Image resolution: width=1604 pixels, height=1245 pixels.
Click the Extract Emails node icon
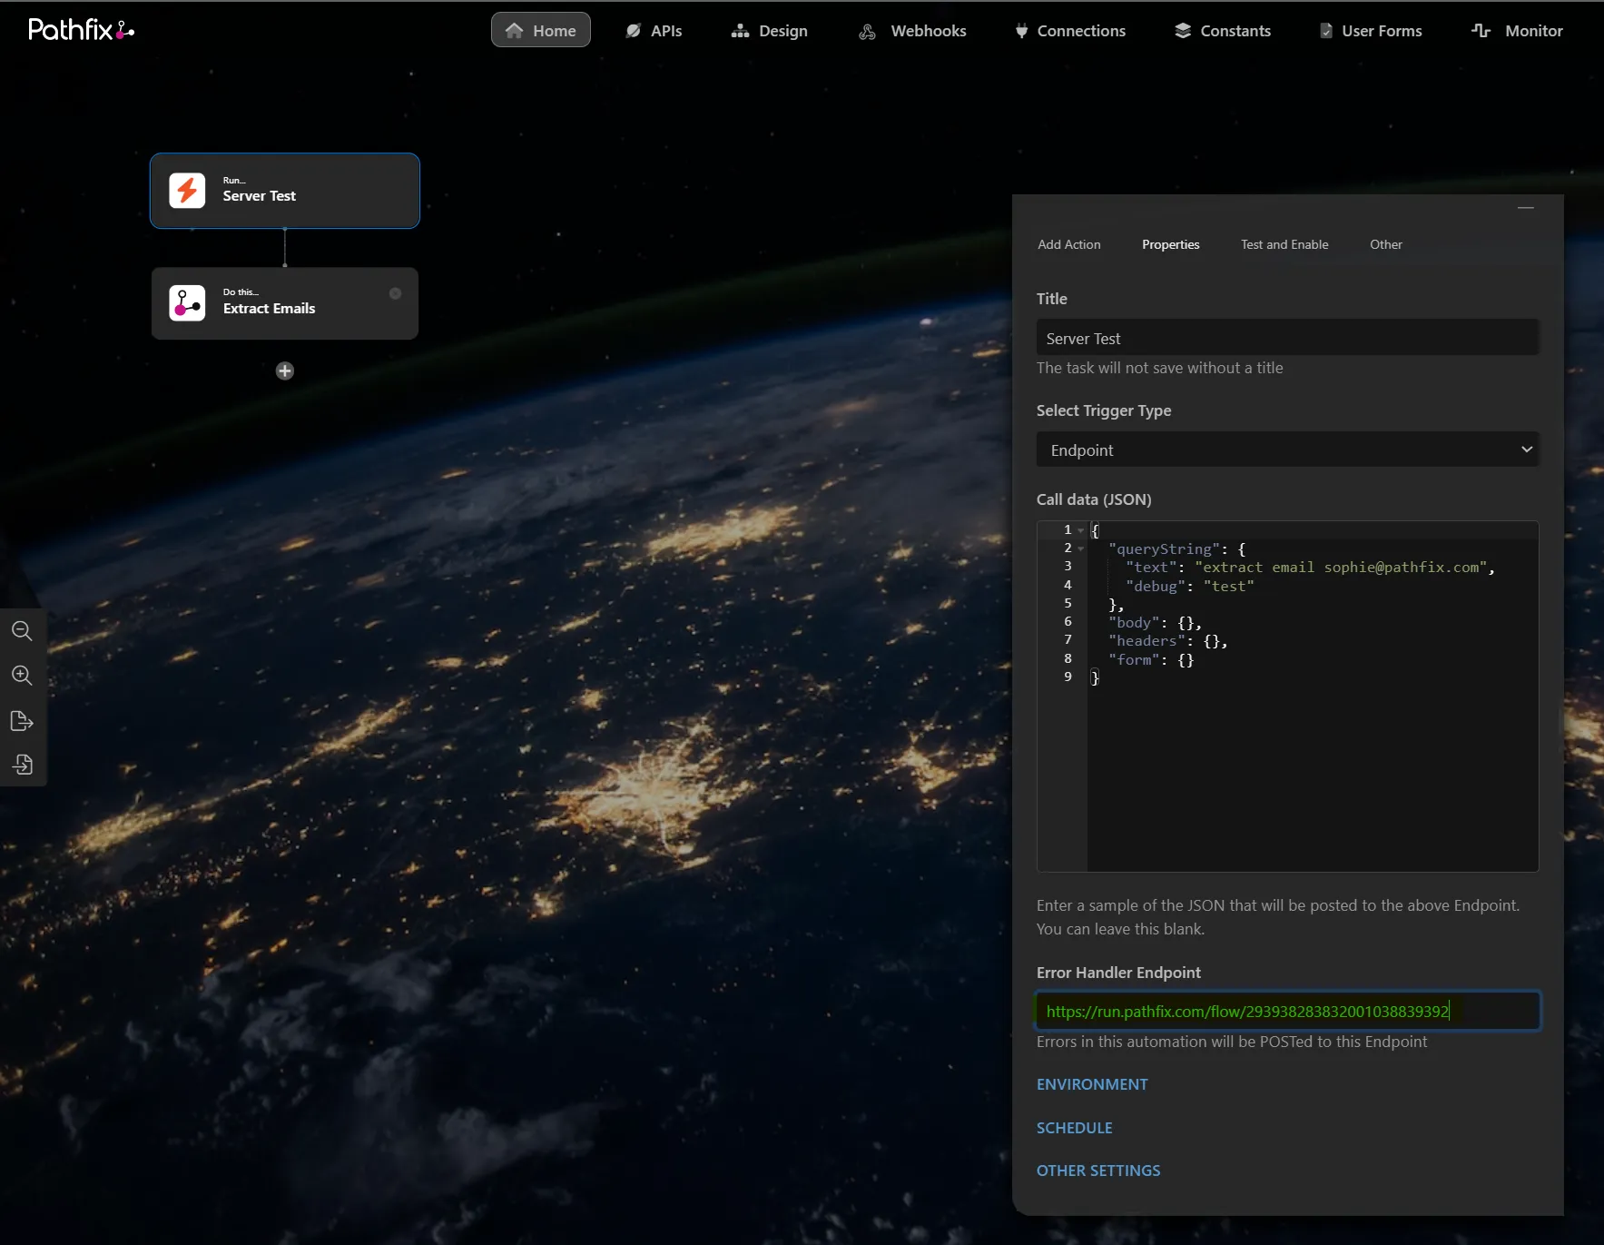coord(187,303)
